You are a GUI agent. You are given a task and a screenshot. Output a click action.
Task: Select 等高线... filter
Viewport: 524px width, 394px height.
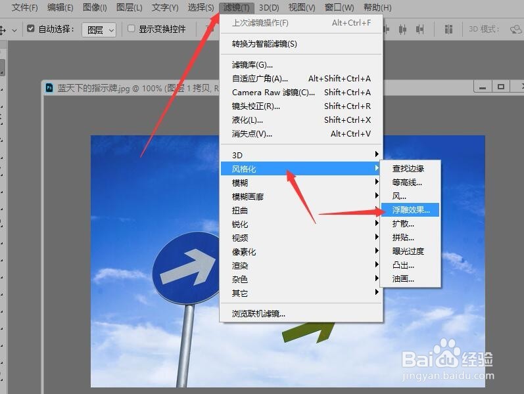410,183
